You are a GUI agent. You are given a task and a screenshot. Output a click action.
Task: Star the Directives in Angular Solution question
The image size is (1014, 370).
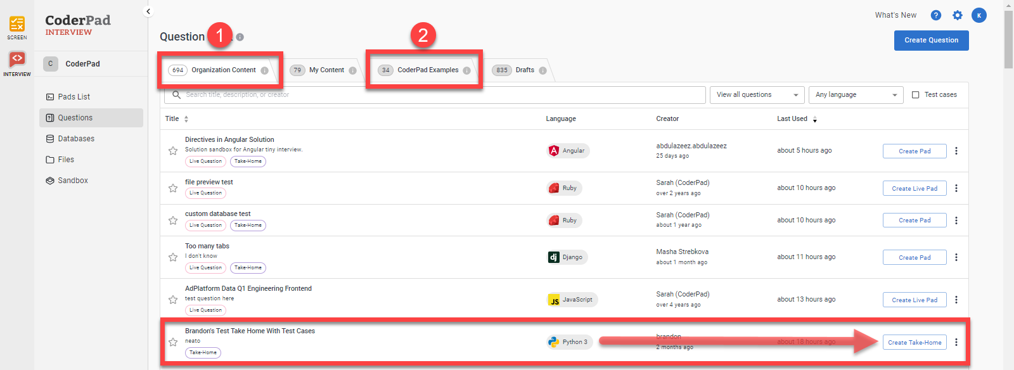pyautogui.click(x=173, y=151)
